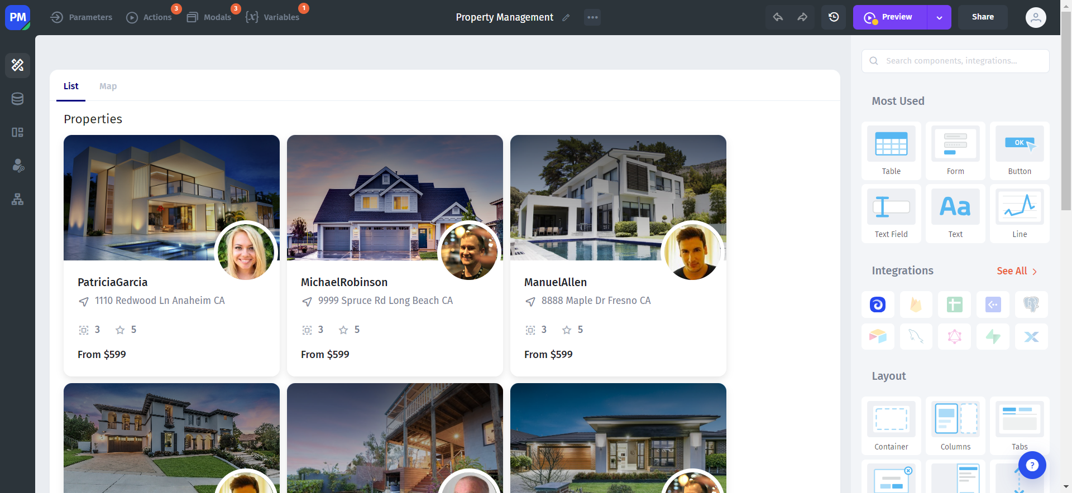Select the MichaelRobinson name text
The image size is (1072, 493).
tap(344, 282)
